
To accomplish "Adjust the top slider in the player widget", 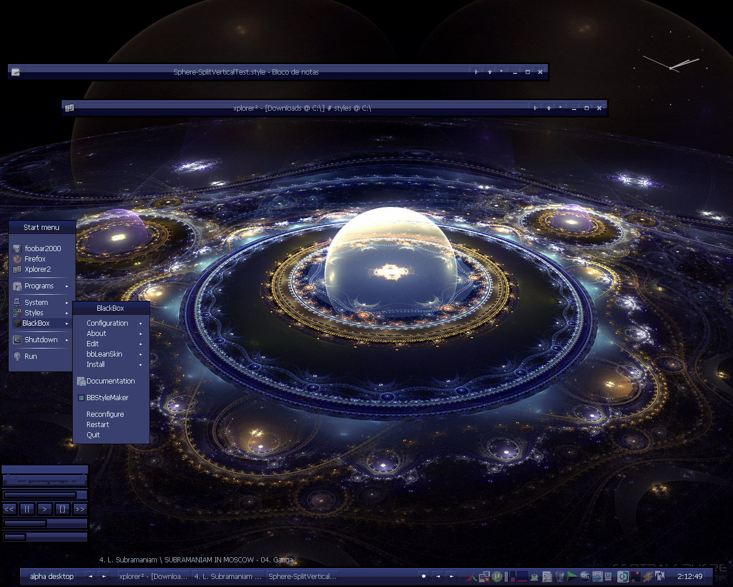I will coord(45,495).
